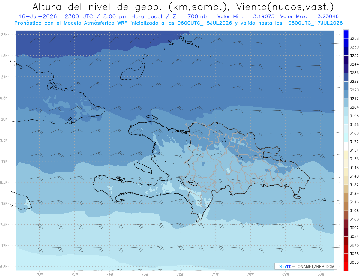Click the '68W' longitude label
This screenshot has width=360, height=278.
321,274
